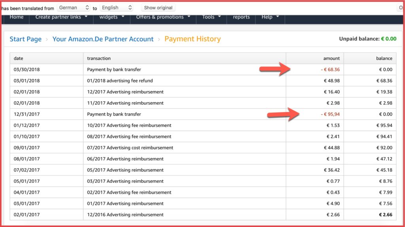Select the 06/2017 Advertising reimbursement transaction
Screen dimensions: 405x227
tap(184, 159)
